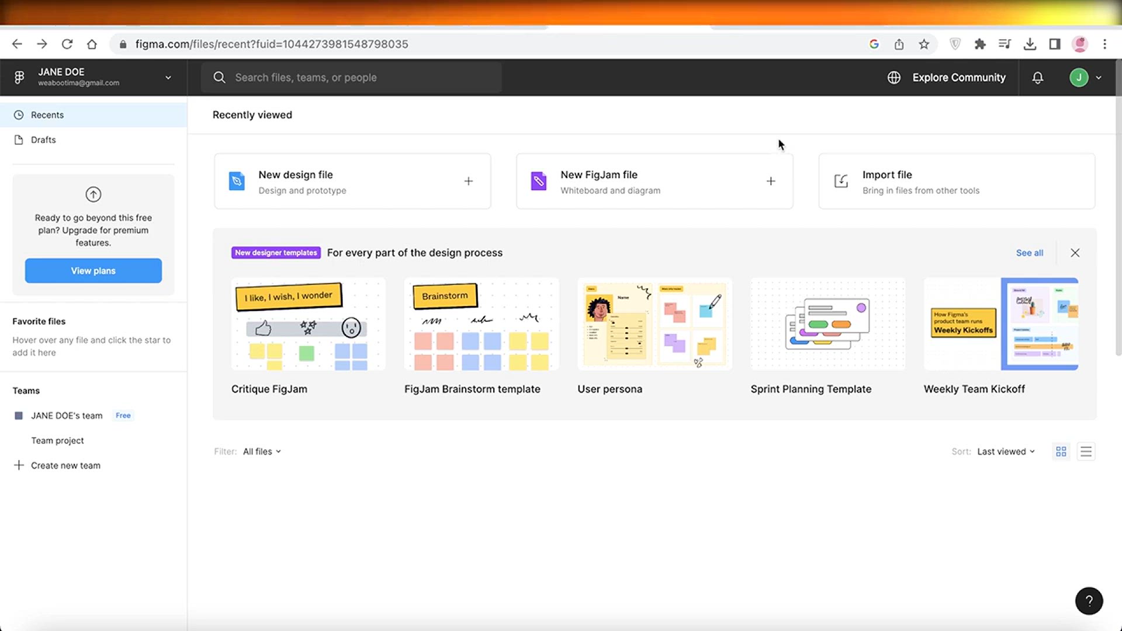Click See all templates link
This screenshot has width=1122, height=631.
click(x=1029, y=253)
